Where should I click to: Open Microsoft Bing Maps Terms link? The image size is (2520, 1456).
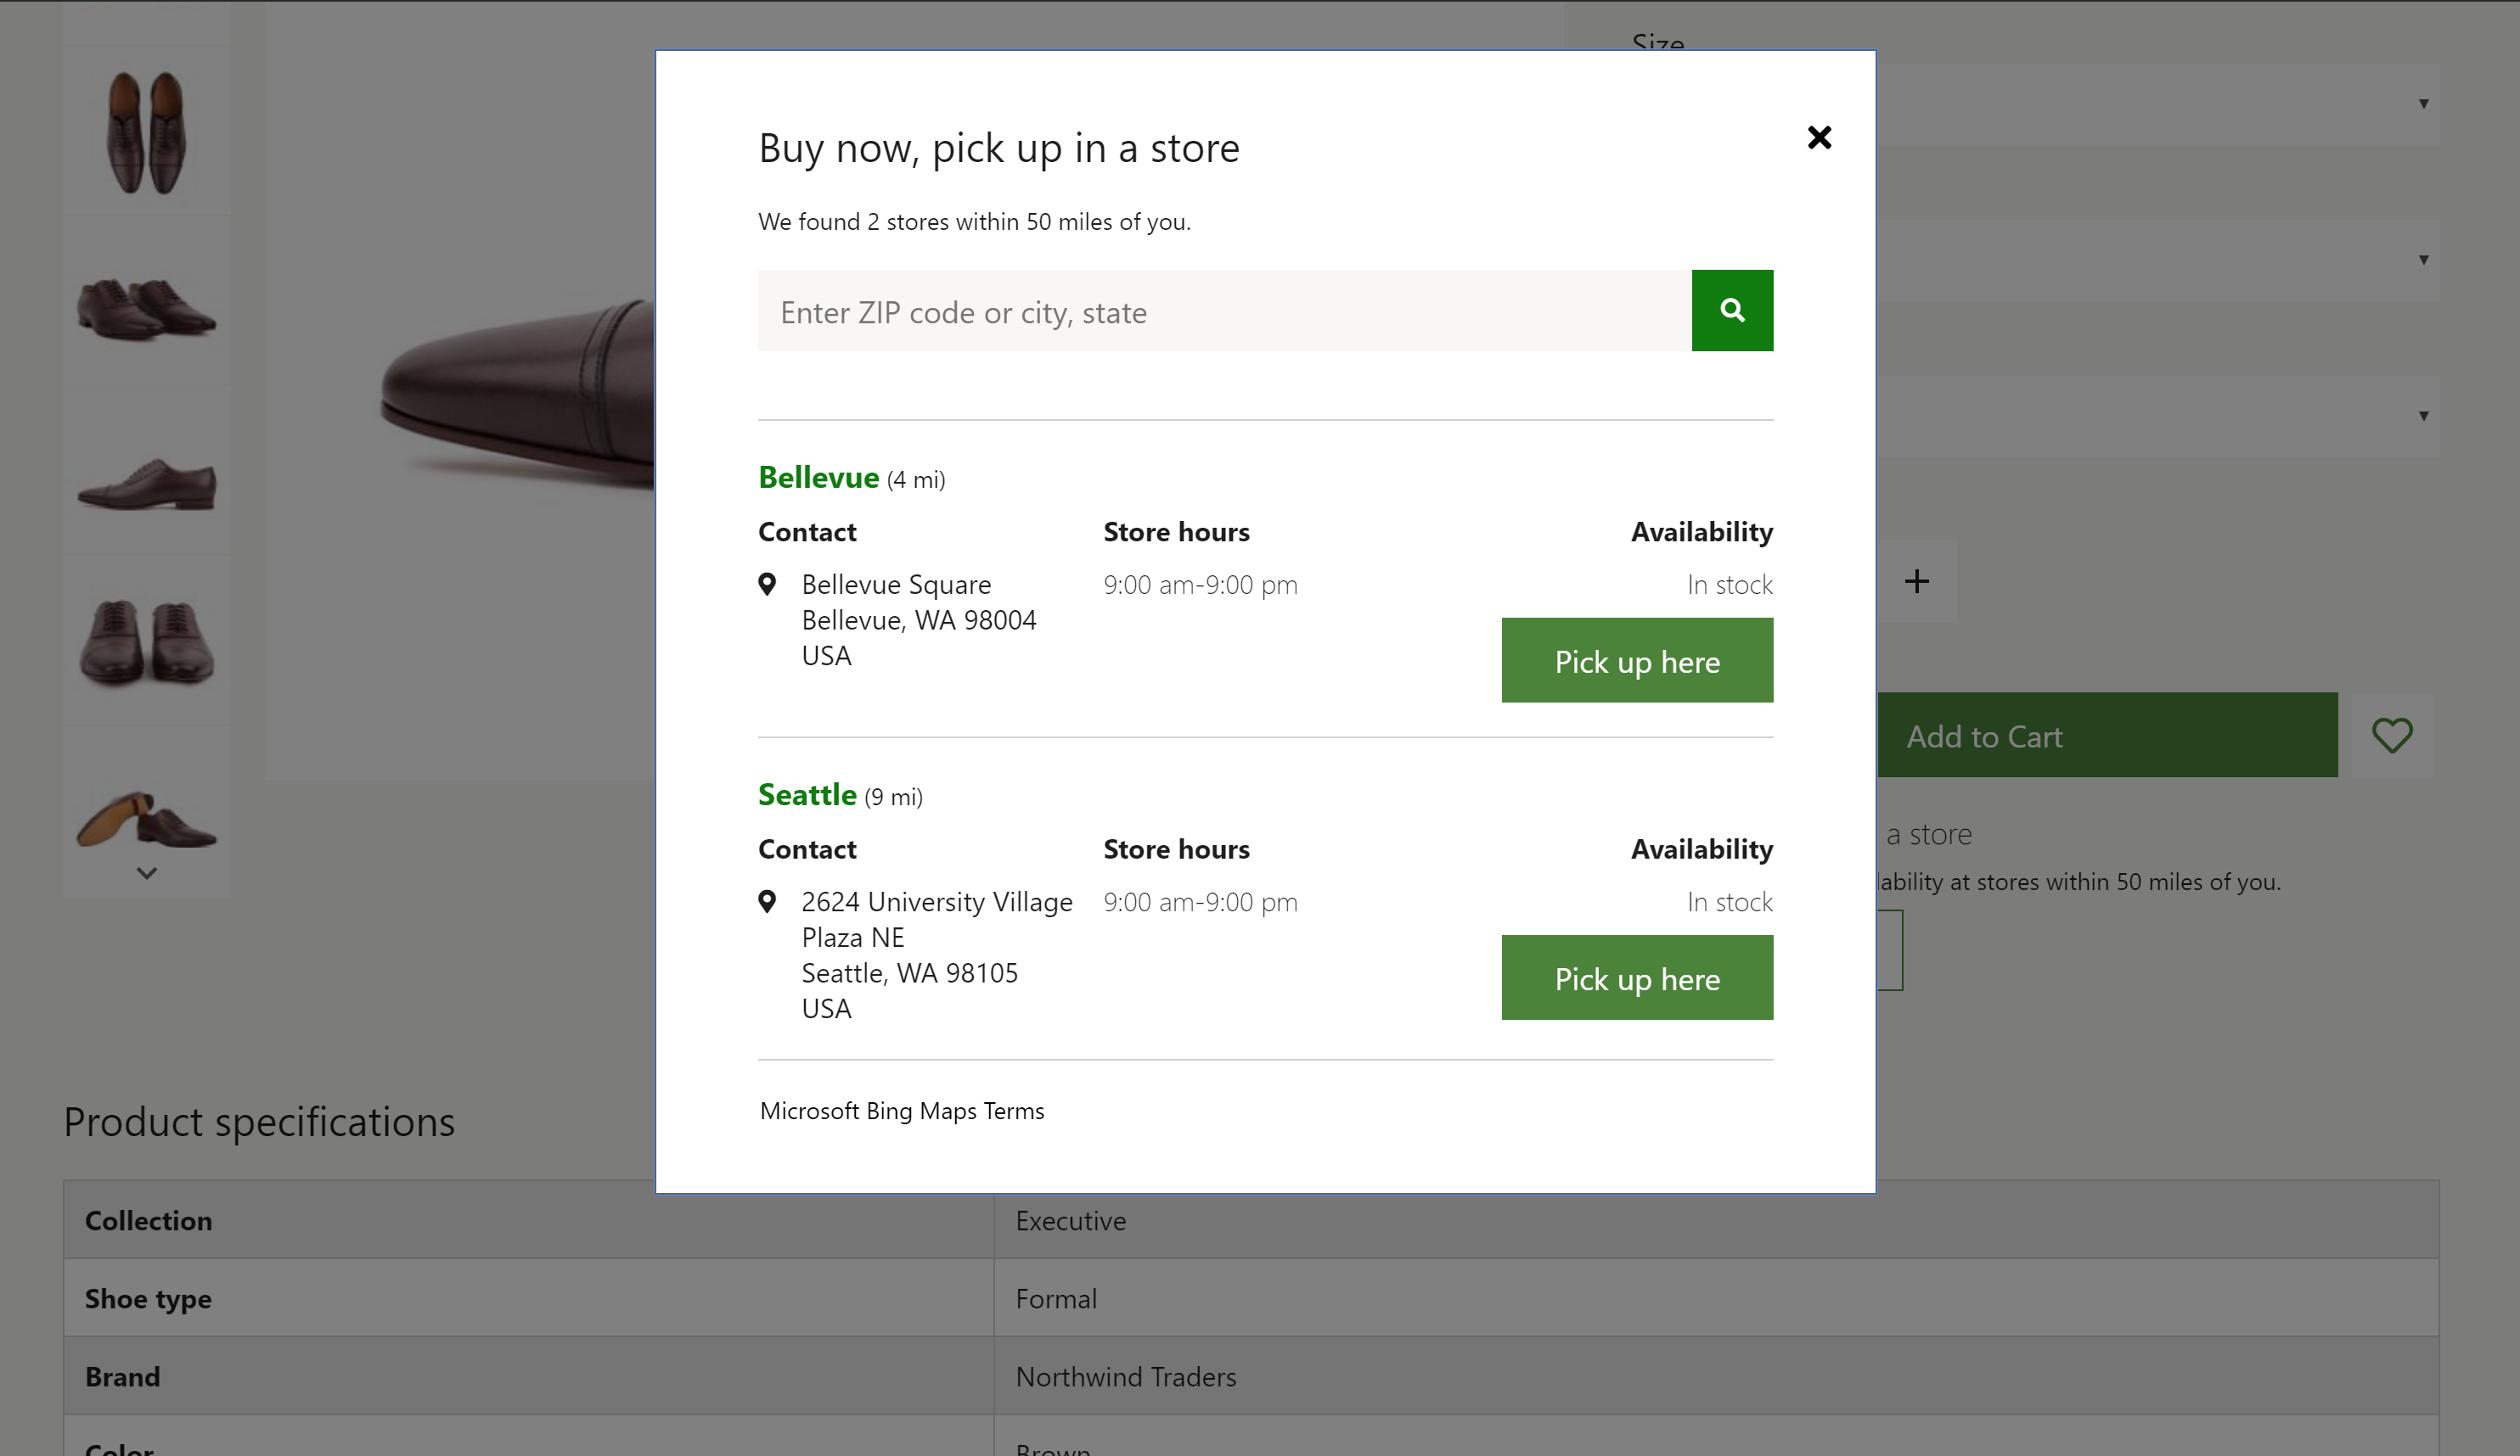pos(900,1109)
